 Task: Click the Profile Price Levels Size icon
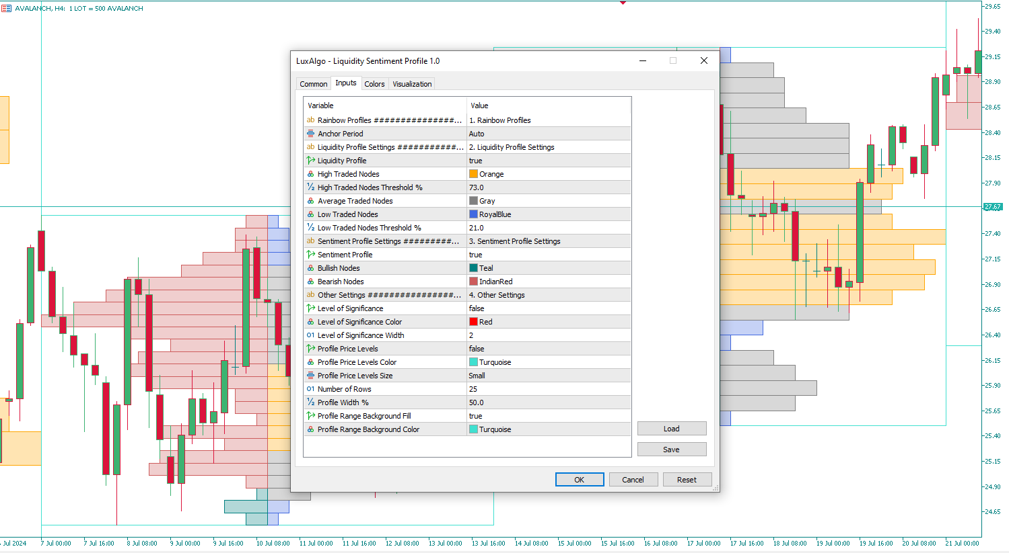point(310,376)
